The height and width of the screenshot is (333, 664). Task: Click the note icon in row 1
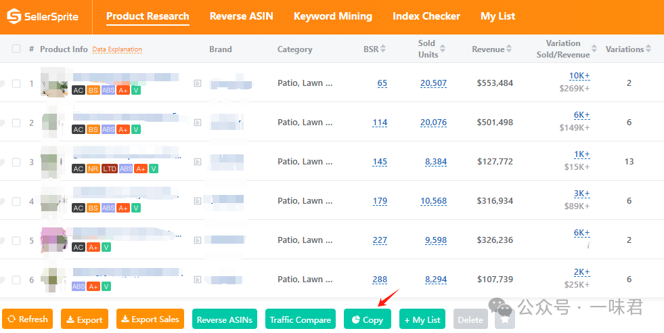click(198, 83)
